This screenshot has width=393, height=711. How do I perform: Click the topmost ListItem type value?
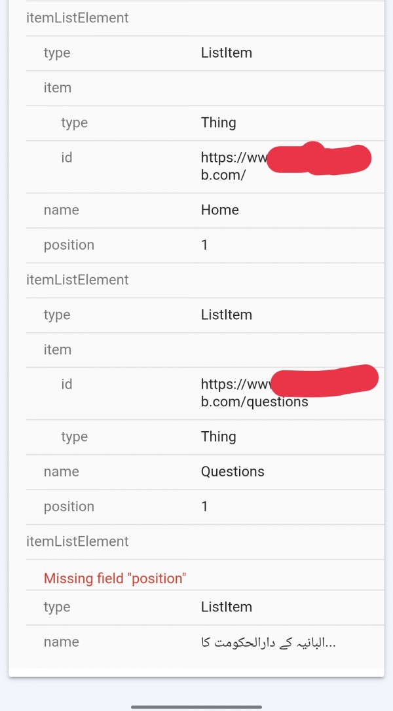[226, 53]
